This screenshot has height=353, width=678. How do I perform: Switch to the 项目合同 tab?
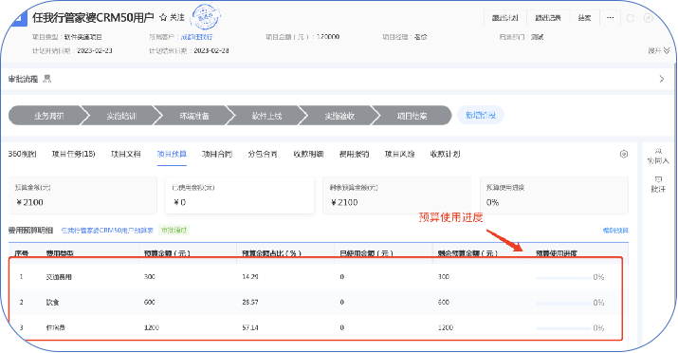pos(217,154)
